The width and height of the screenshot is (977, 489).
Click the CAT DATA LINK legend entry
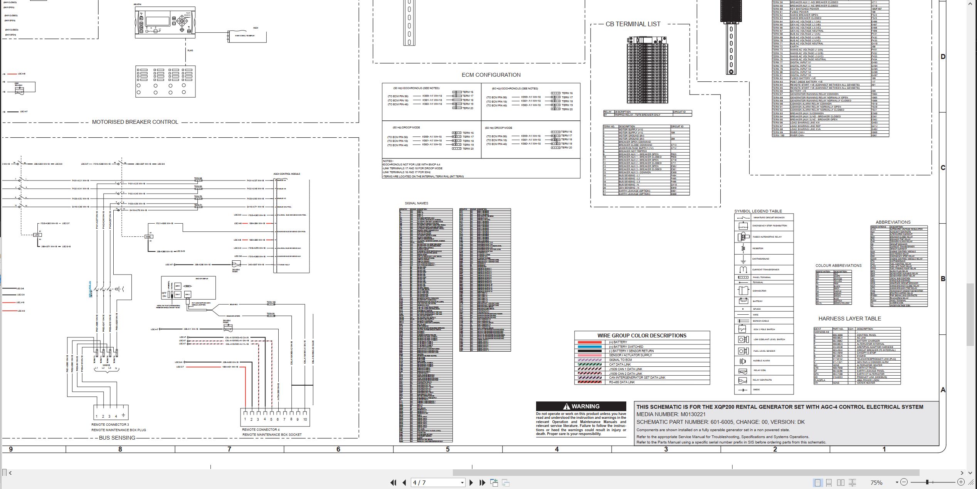click(620, 364)
